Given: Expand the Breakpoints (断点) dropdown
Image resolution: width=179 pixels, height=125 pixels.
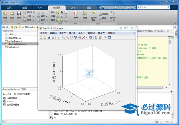Looking at the screenshot, I should pyautogui.click(x=76, y=21).
